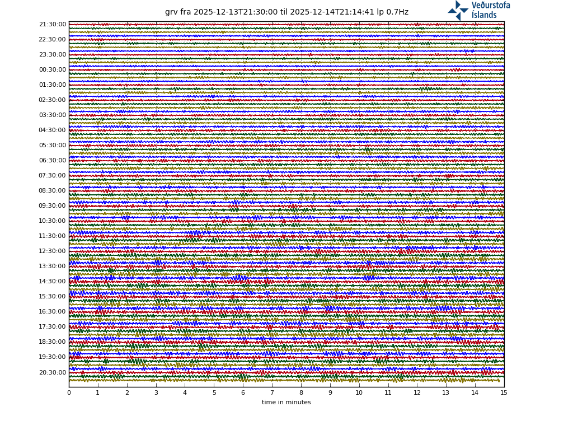This screenshot has height=430, width=573.
Task: Click the 'time in minutes' axis label
Action: pyautogui.click(x=286, y=403)
